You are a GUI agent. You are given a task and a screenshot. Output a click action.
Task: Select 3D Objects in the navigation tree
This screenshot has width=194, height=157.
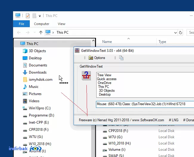pos(37,51)
